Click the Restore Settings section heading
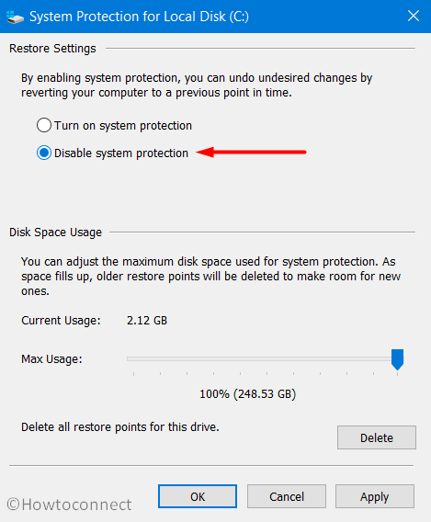 point(52,49)
